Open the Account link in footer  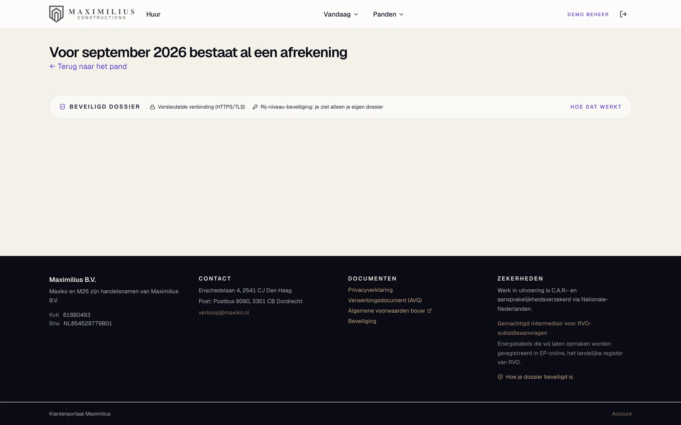(622, 414)
